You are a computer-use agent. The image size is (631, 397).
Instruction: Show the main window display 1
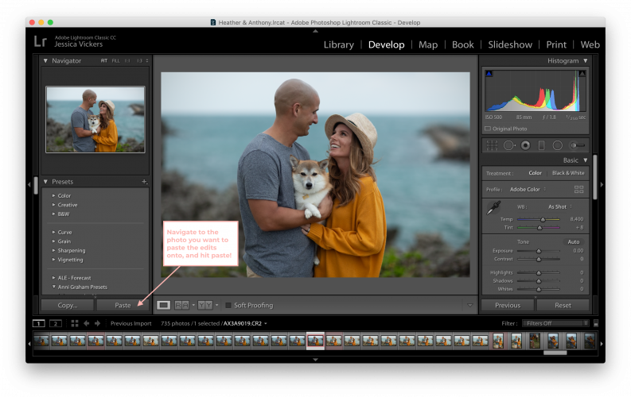(39, 323)
